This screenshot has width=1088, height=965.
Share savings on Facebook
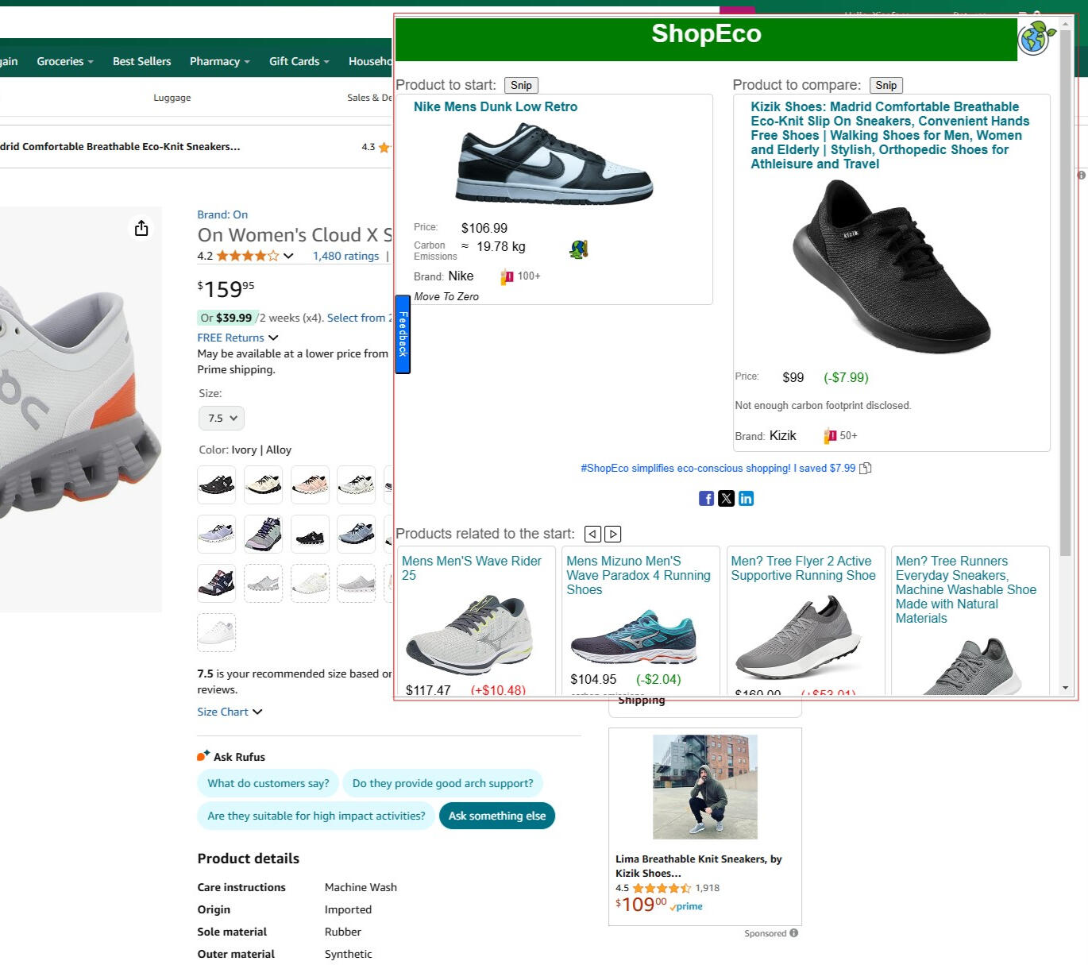click(706, 498)
